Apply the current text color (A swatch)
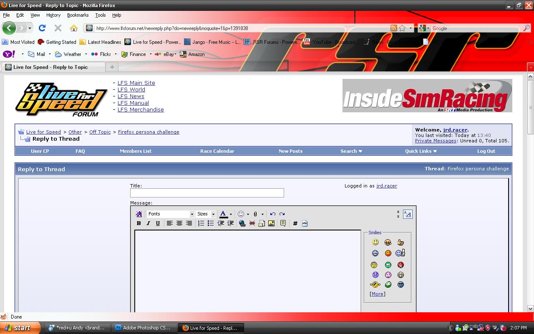Image resolution: width=534 pixels, height=334 pixels. 224,214
